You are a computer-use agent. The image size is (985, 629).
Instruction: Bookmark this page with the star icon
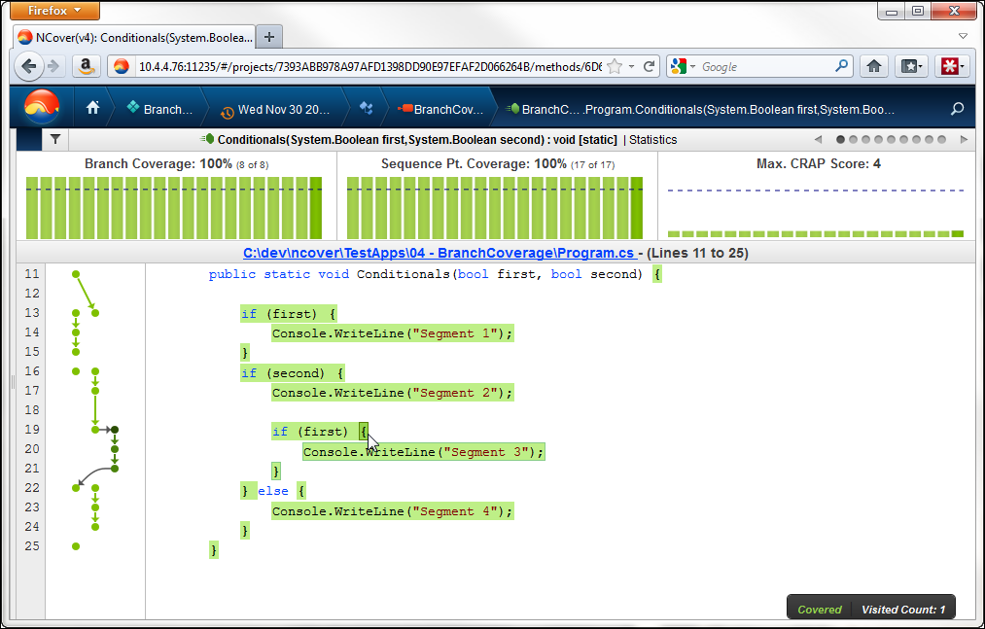pos(615,66)
